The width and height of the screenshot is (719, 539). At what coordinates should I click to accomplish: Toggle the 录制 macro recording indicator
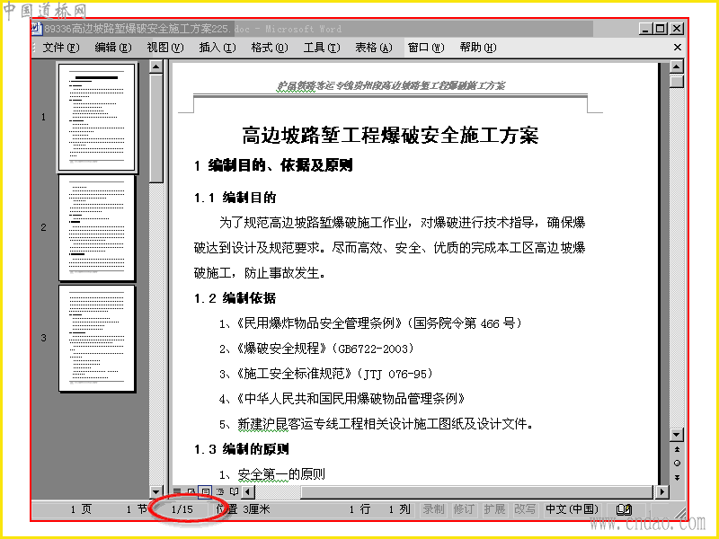tap(433, 509)
